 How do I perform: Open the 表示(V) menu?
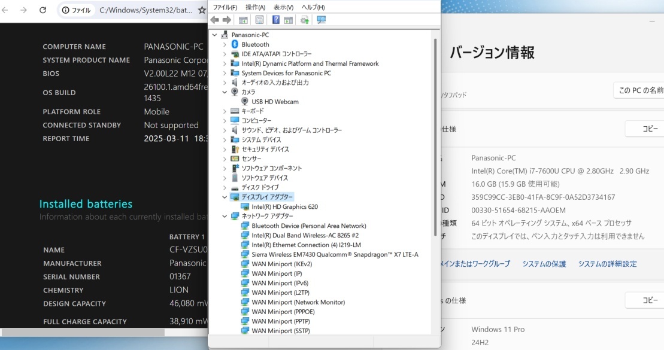(x=283, y=7)
